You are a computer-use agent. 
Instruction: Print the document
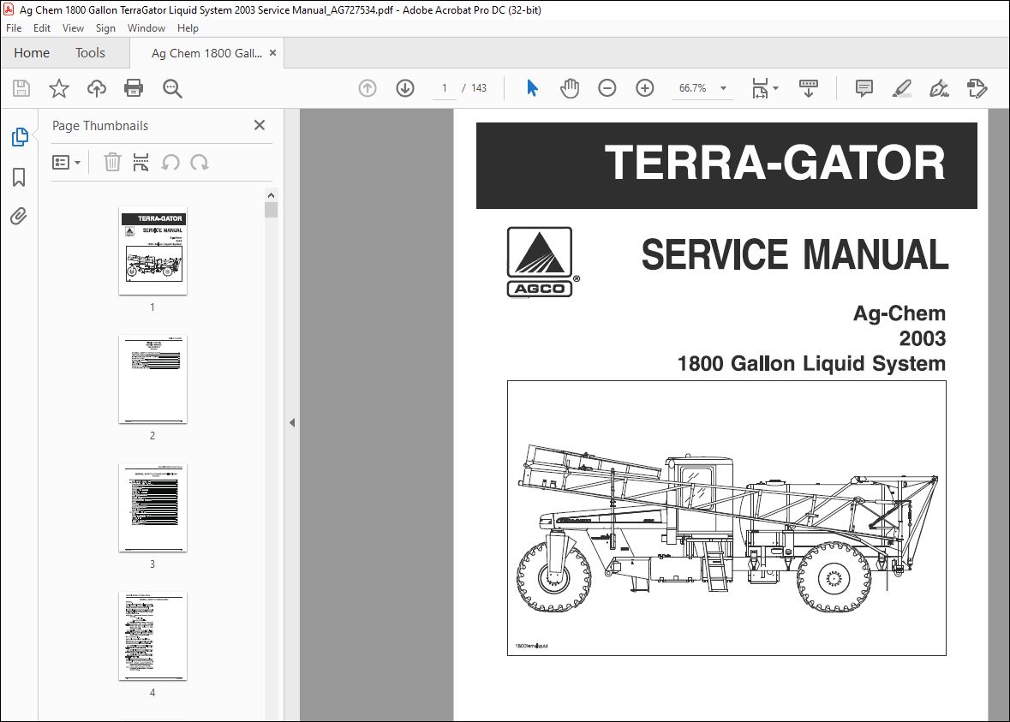tap(134, 88)
